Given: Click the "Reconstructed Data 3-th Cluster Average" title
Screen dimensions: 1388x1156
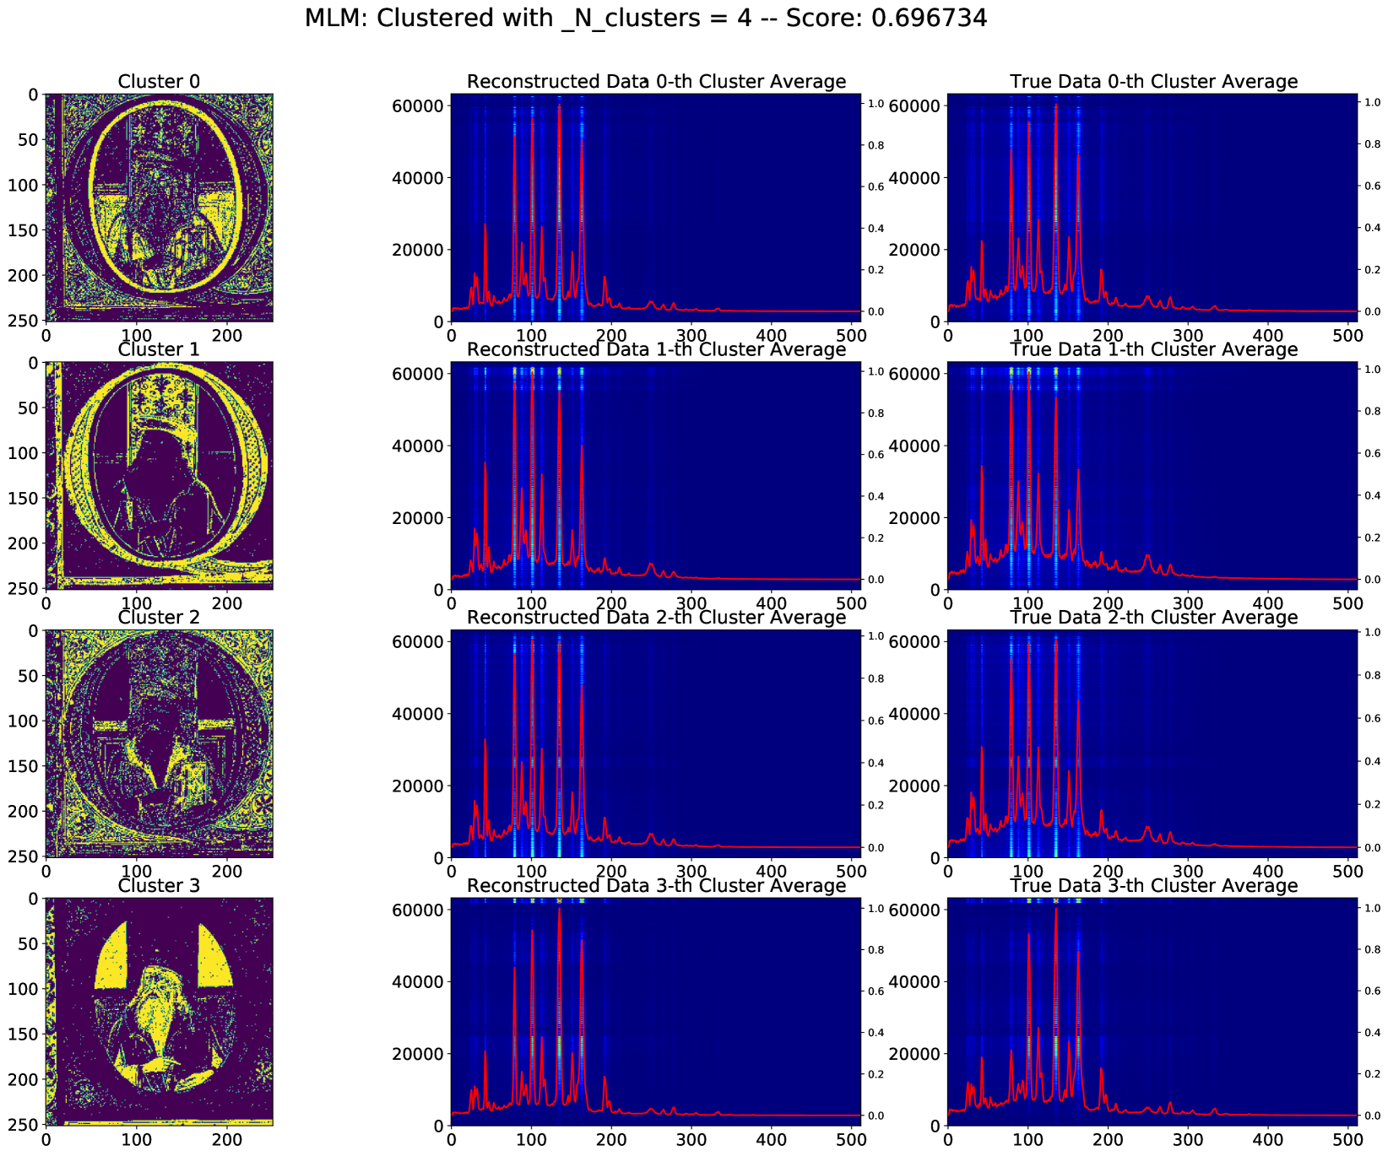Looking at the screenshot, I should coord(656,886).
